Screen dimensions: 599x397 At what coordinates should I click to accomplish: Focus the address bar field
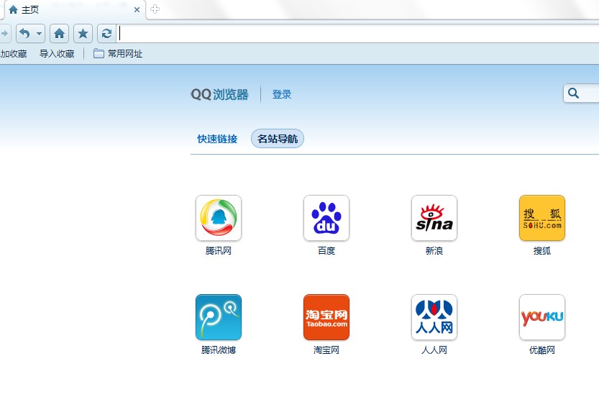coord(358,34)
